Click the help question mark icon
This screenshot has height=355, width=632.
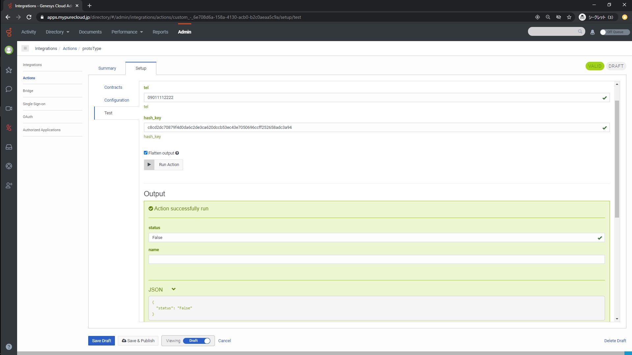[9, 346]
